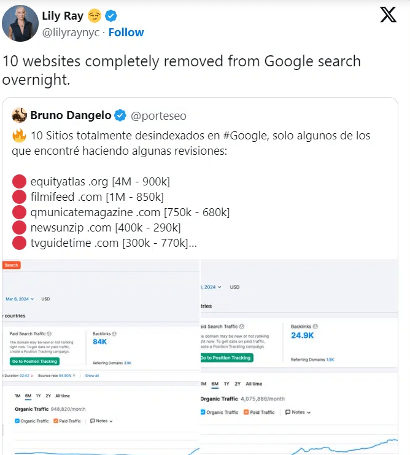This screenshot has width=410, height=455.
Task: Click Bruno Dangelo's small profile avatar
Action: pos(19,115)
